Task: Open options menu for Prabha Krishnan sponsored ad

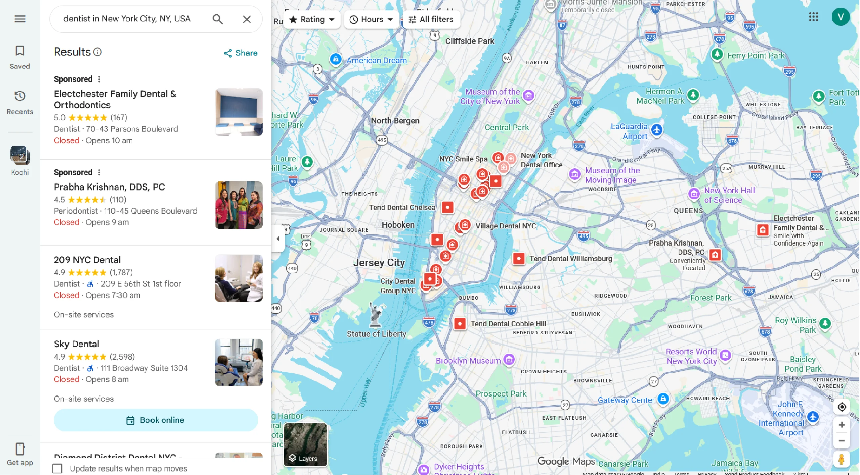Action: pos(99,172)
